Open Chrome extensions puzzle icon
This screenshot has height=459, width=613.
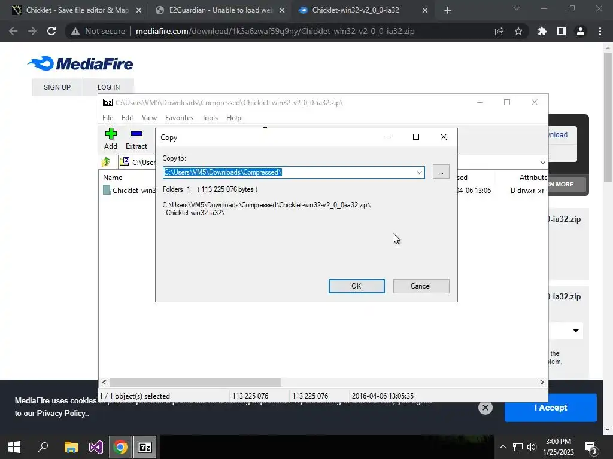(x=542, y=31)
